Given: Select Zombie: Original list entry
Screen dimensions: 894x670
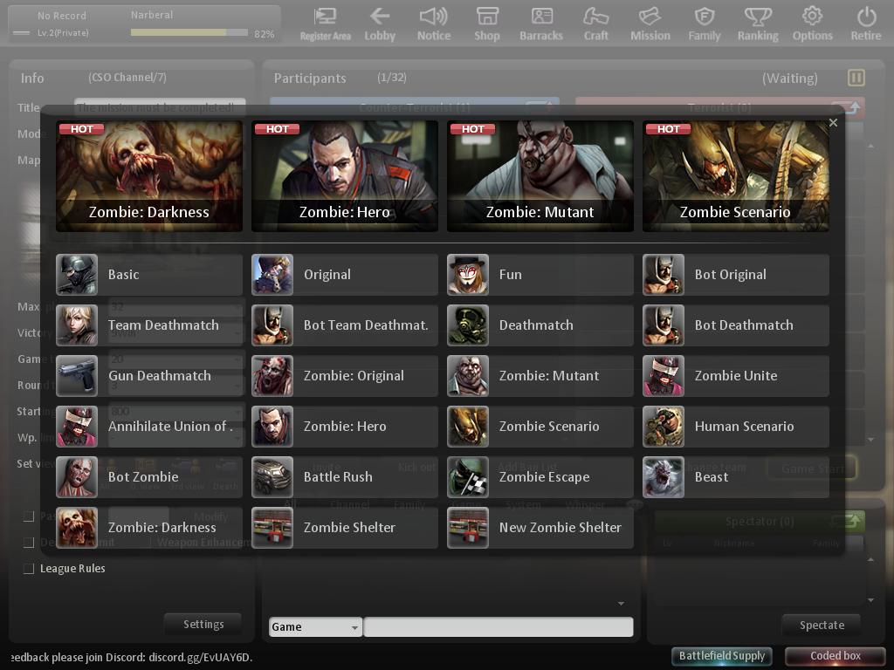Looking at the screenshot, I should click(x=345, y=376).
